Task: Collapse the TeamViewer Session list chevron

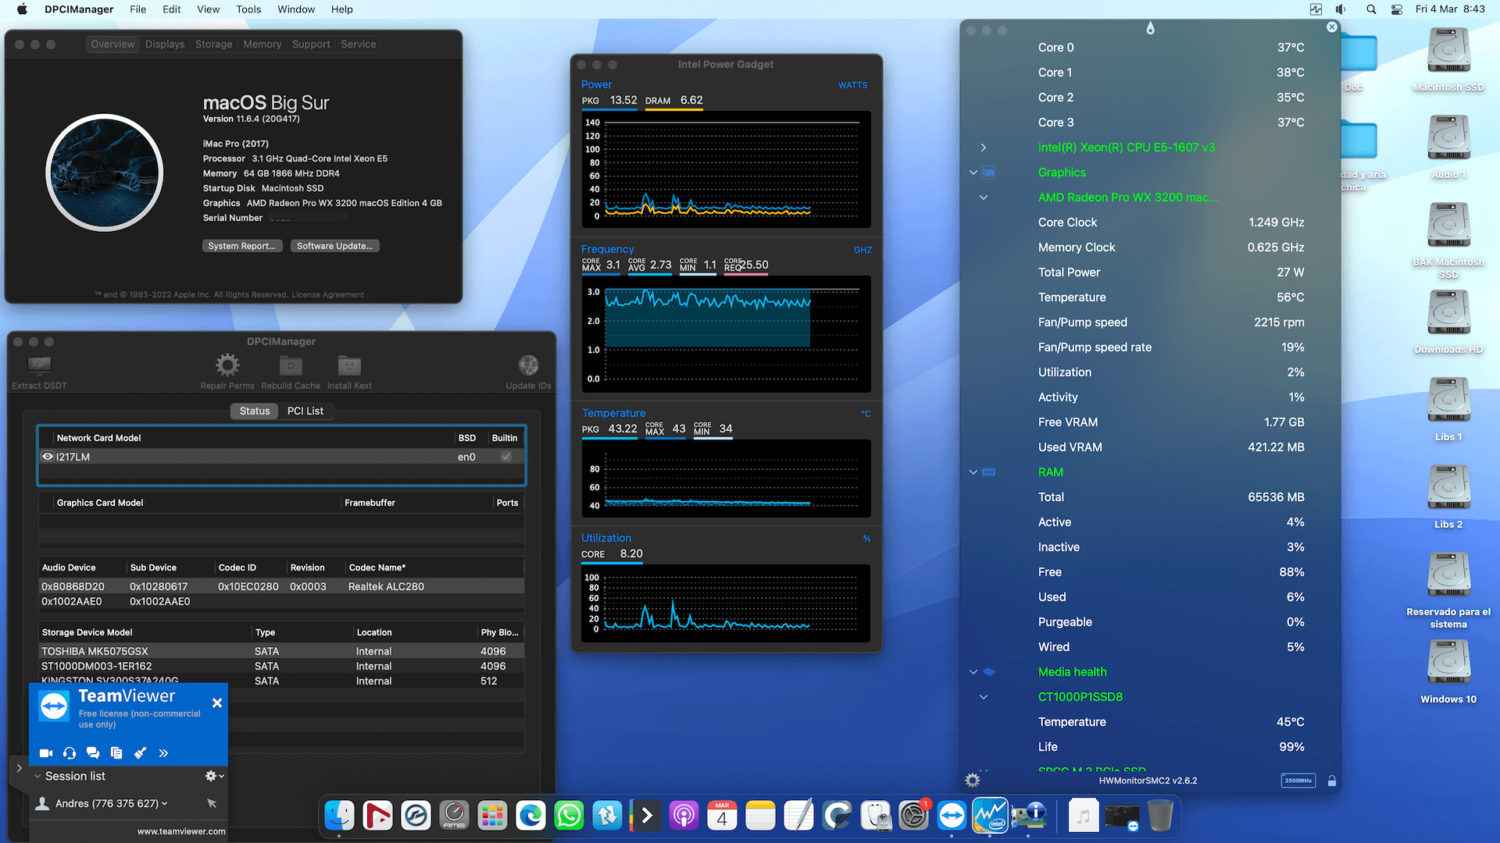Action: point(37,777)
